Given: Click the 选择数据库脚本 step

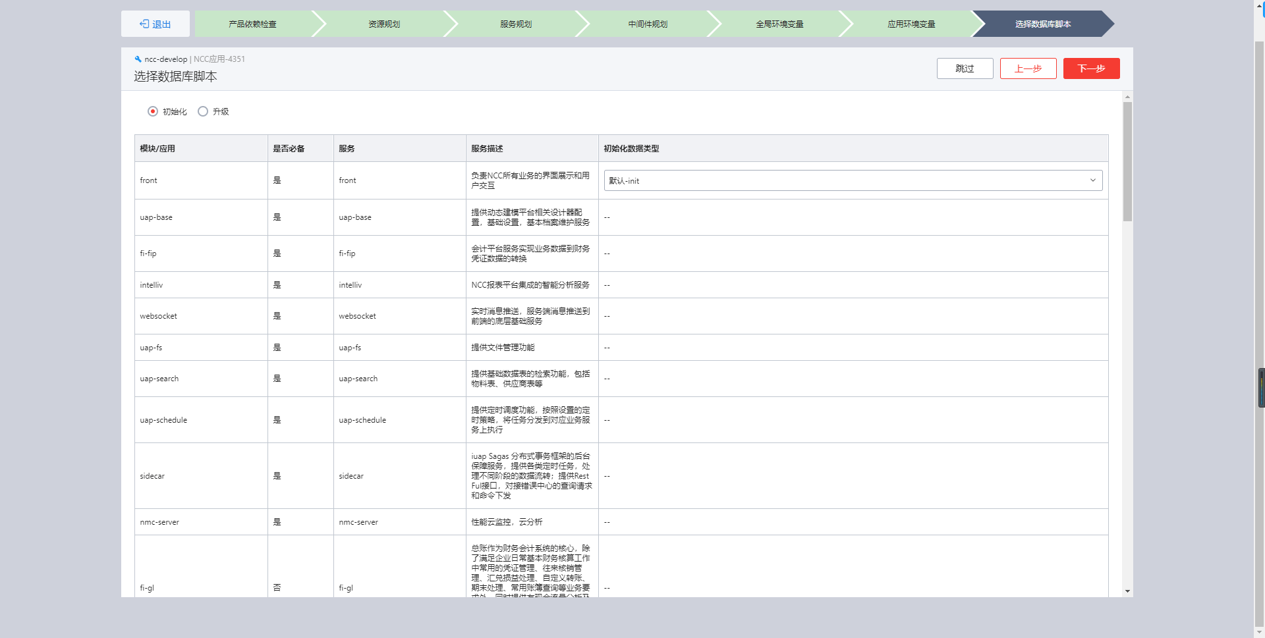Looking at the screenshot, I should [x=1043, y=24].
